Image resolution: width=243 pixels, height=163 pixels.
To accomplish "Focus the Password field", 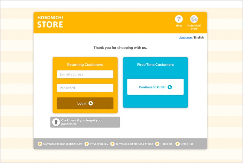I will coord(85,88).
